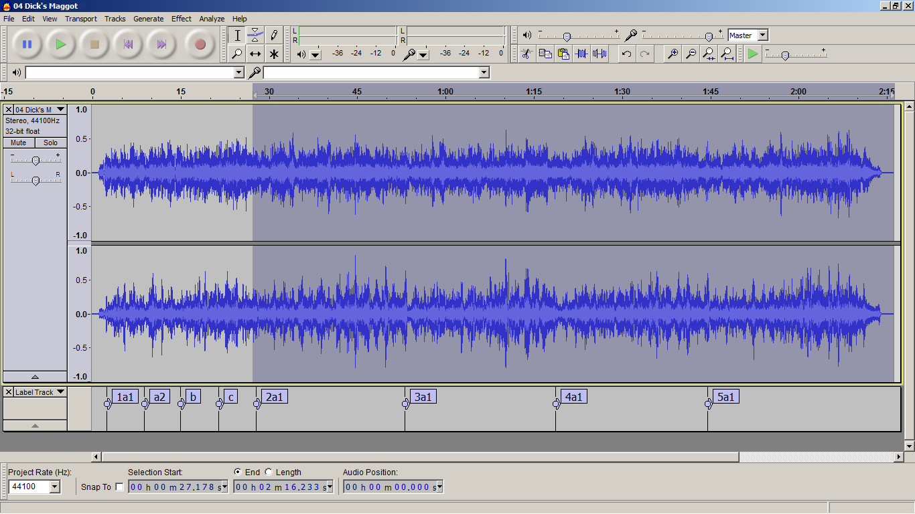The image size is (915, 514).
Task: Click the Skip to Start button
Action: pyautogui.click(x=128, y=45)
